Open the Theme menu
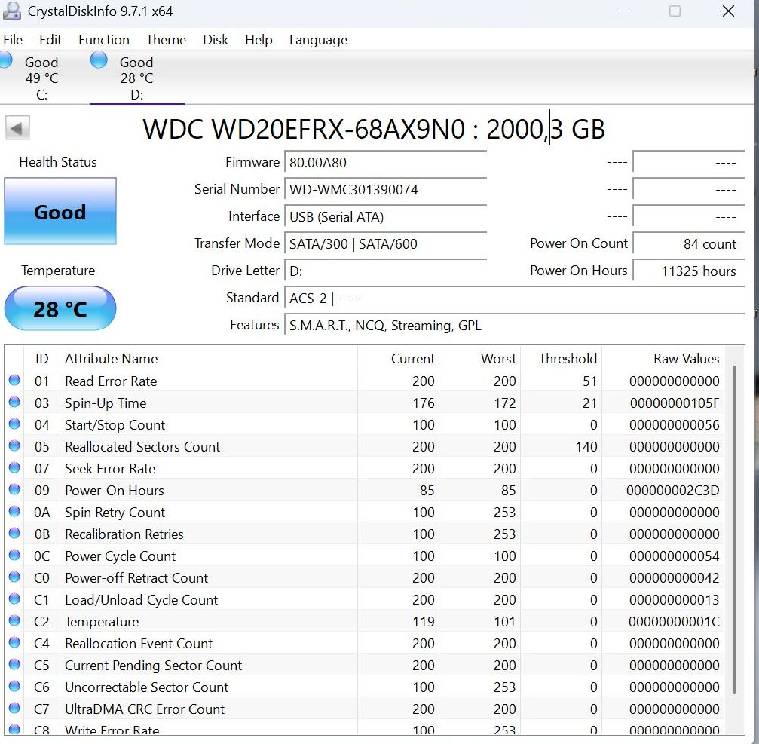 (165, 40)
